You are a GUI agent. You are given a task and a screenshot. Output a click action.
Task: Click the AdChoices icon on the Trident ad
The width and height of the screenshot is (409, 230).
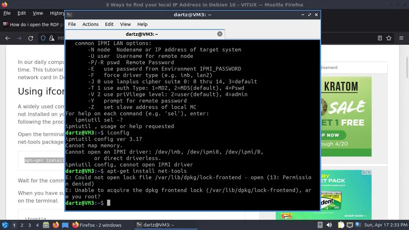coord(364,172)
